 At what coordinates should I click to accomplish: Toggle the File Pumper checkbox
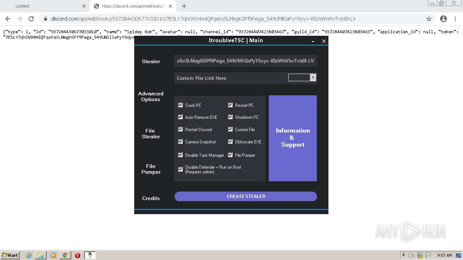tap(230, 155)
